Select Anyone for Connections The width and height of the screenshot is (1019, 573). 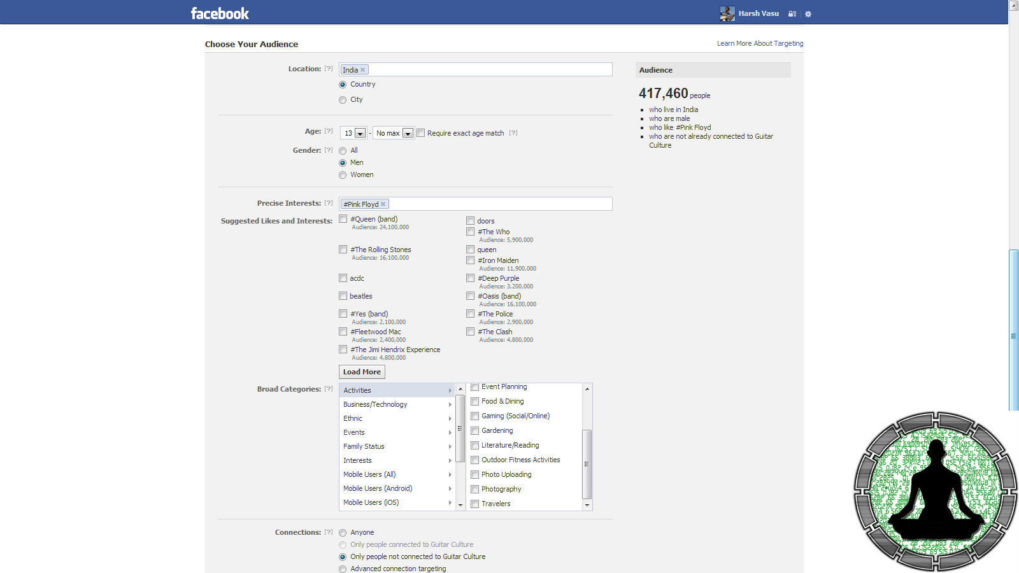coord(343,533)
